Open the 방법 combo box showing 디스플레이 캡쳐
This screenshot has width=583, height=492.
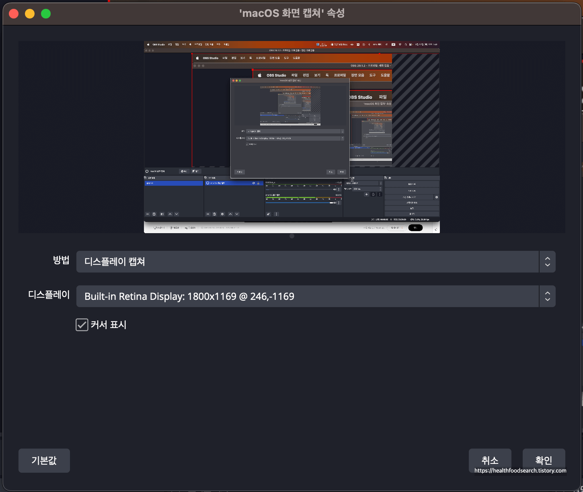point(316,262)
